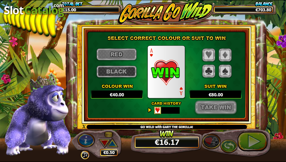The image size is (286, 162).
Task: Open the gamble cards feature icon
Action: [211, 141]
